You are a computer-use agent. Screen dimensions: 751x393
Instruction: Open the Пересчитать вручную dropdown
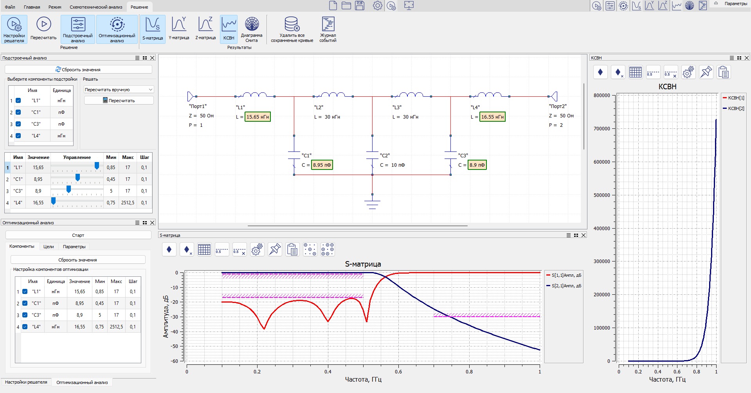119,90
